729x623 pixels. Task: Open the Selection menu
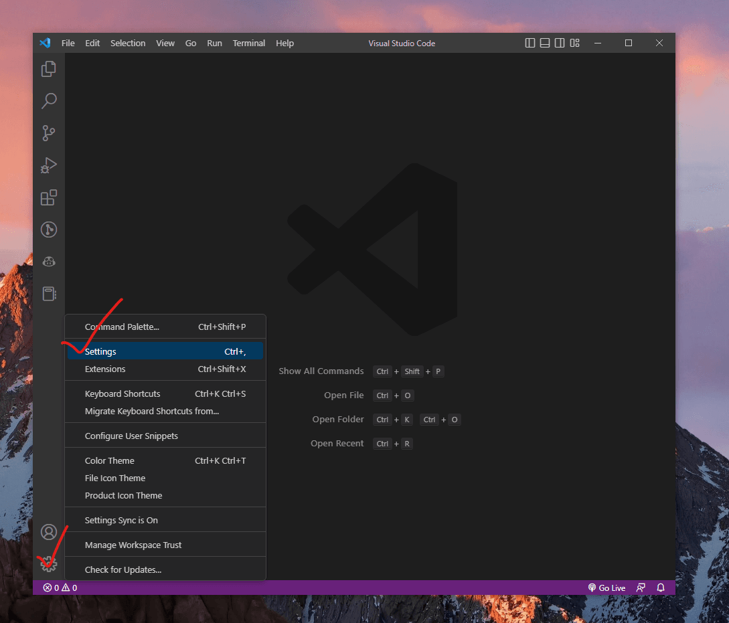tap(128, 43)
